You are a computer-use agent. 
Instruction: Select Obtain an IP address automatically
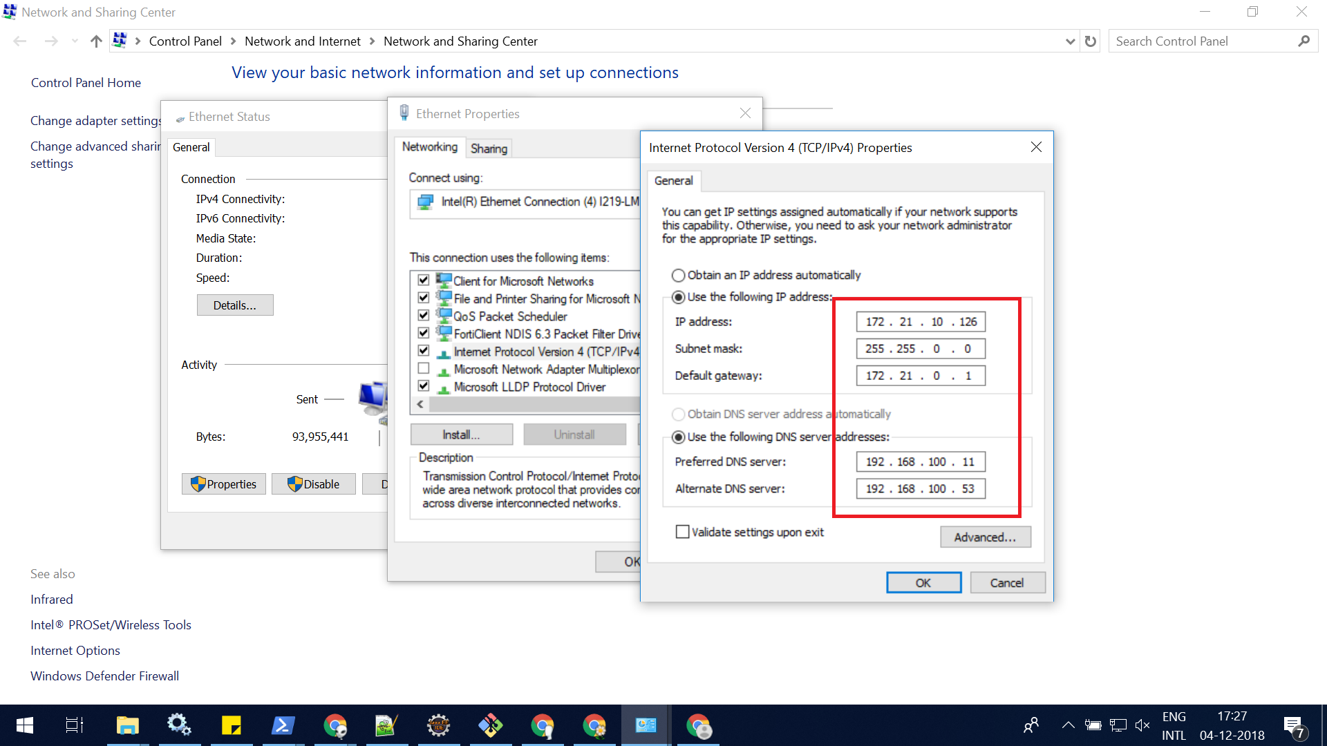pos(679,276)
